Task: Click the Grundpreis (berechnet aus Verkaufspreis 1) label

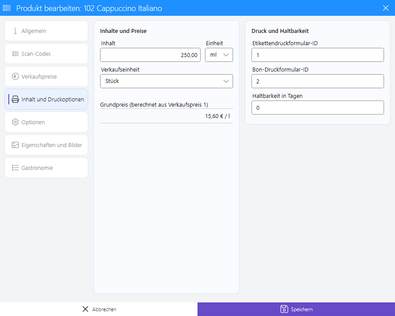Action: click(154, 104)
